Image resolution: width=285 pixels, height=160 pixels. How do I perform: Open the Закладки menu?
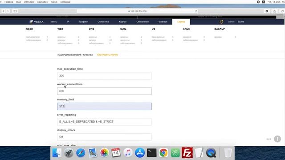click(43, 2)
